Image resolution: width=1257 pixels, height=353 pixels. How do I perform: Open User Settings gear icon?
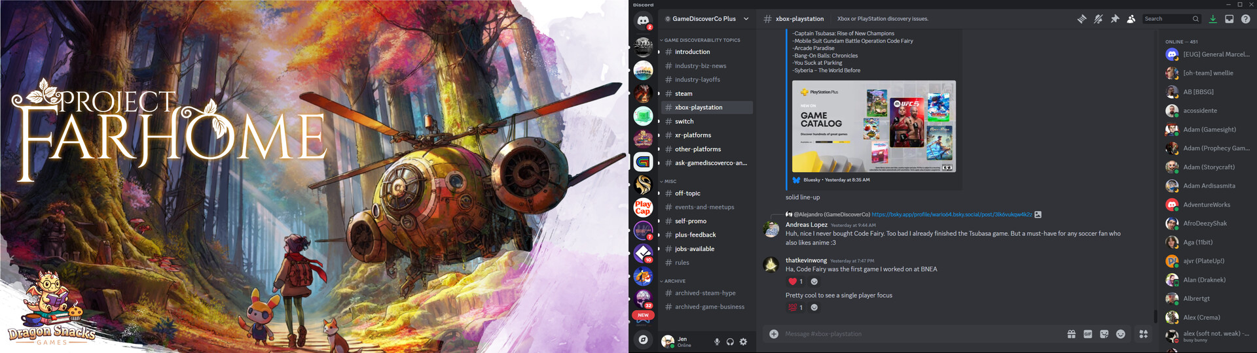743,341
